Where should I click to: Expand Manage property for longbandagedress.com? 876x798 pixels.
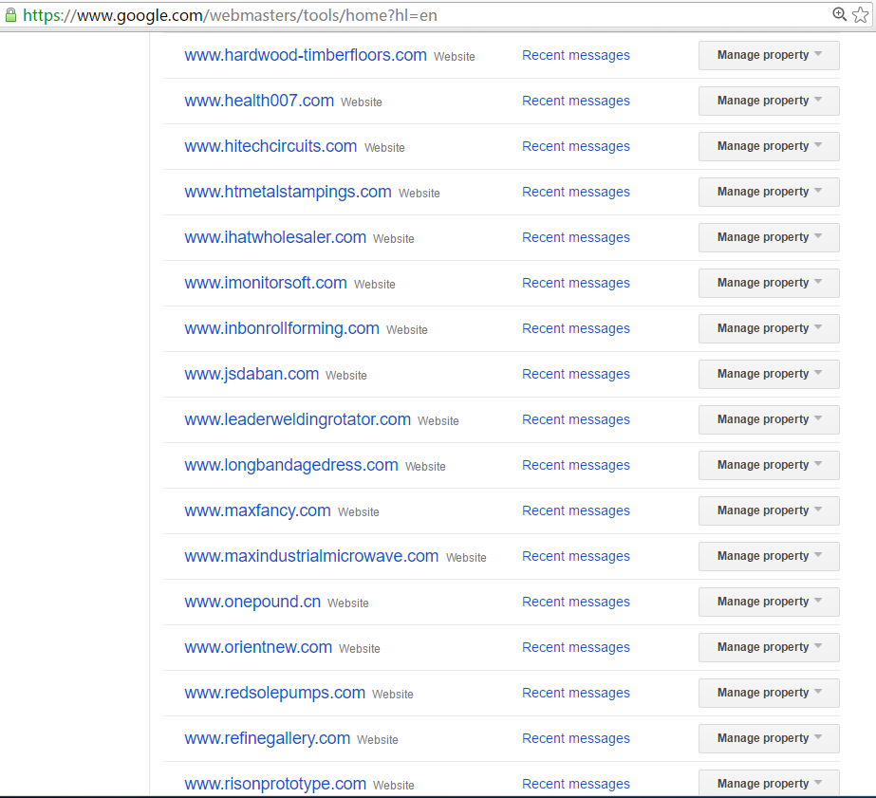pos(769,465)
